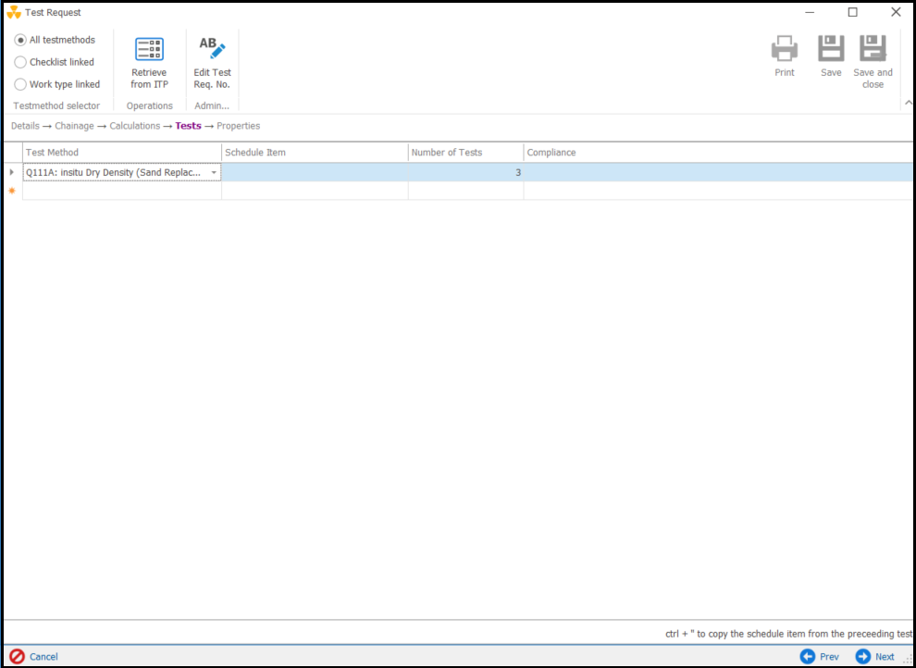Open the Chainage step
This screenshot has height=668, width=916.
(x=74, y=126)
